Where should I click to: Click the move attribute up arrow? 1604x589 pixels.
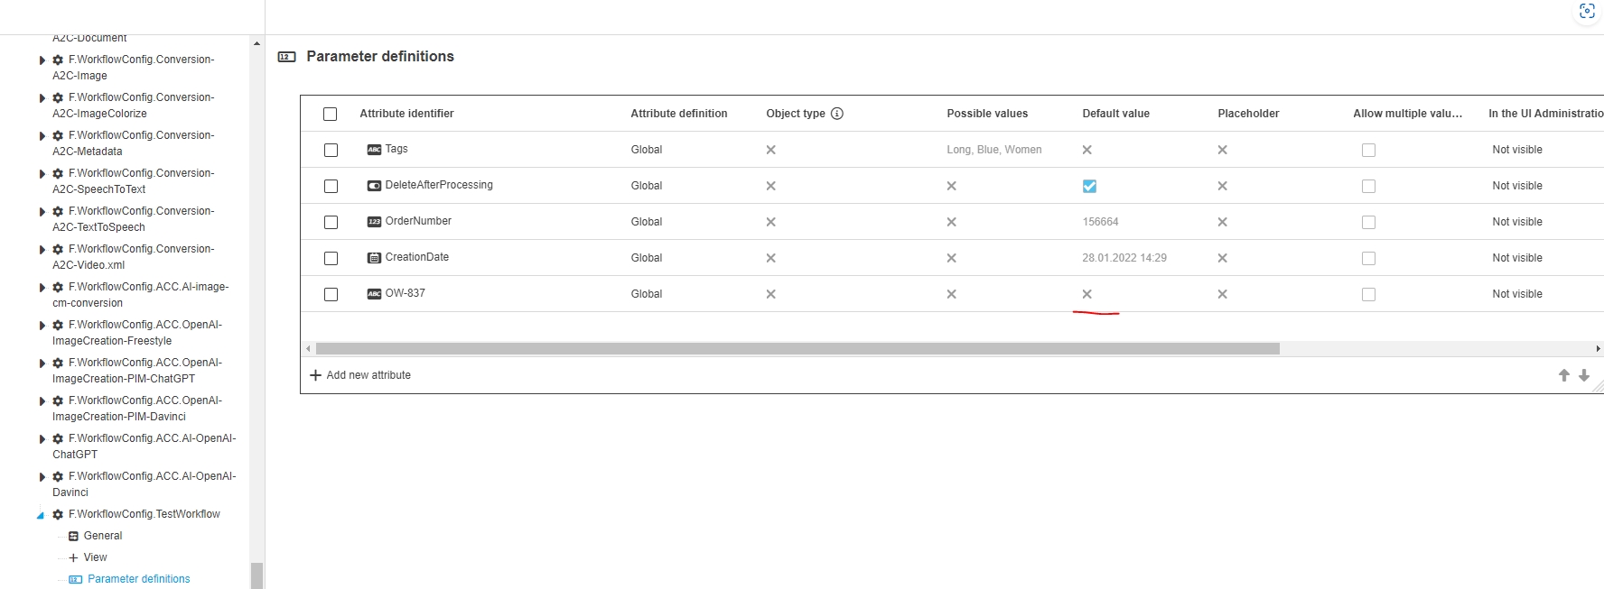click(x=1563, y=375)
